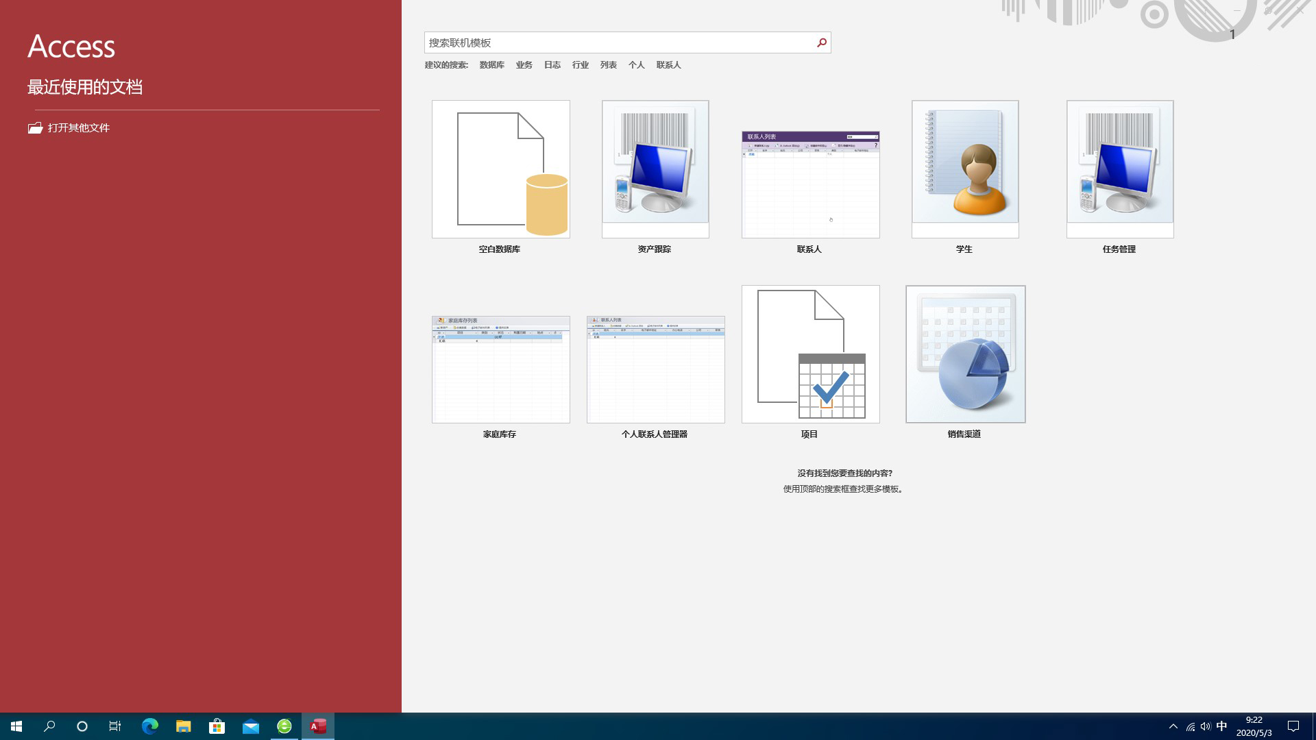Open network status tray icon
1316x740 pixels.
[x=1190, y=726]
